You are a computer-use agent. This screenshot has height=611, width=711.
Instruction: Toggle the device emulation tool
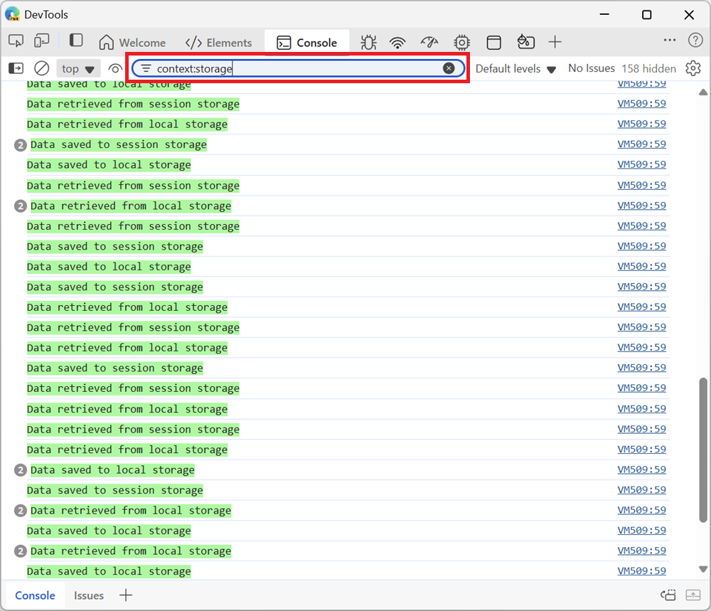tap(41, 41)
